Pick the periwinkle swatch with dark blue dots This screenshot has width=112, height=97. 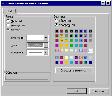(x=81, y=41)
